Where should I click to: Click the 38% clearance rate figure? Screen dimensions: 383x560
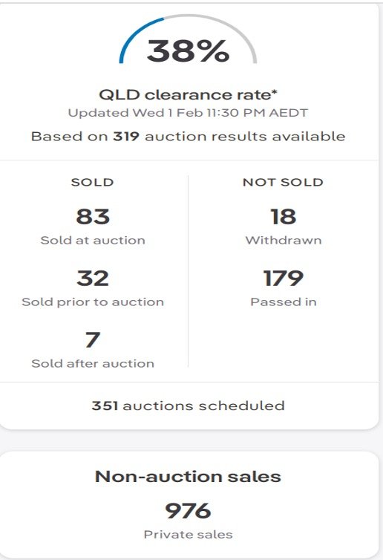click(x=188, y=51)
